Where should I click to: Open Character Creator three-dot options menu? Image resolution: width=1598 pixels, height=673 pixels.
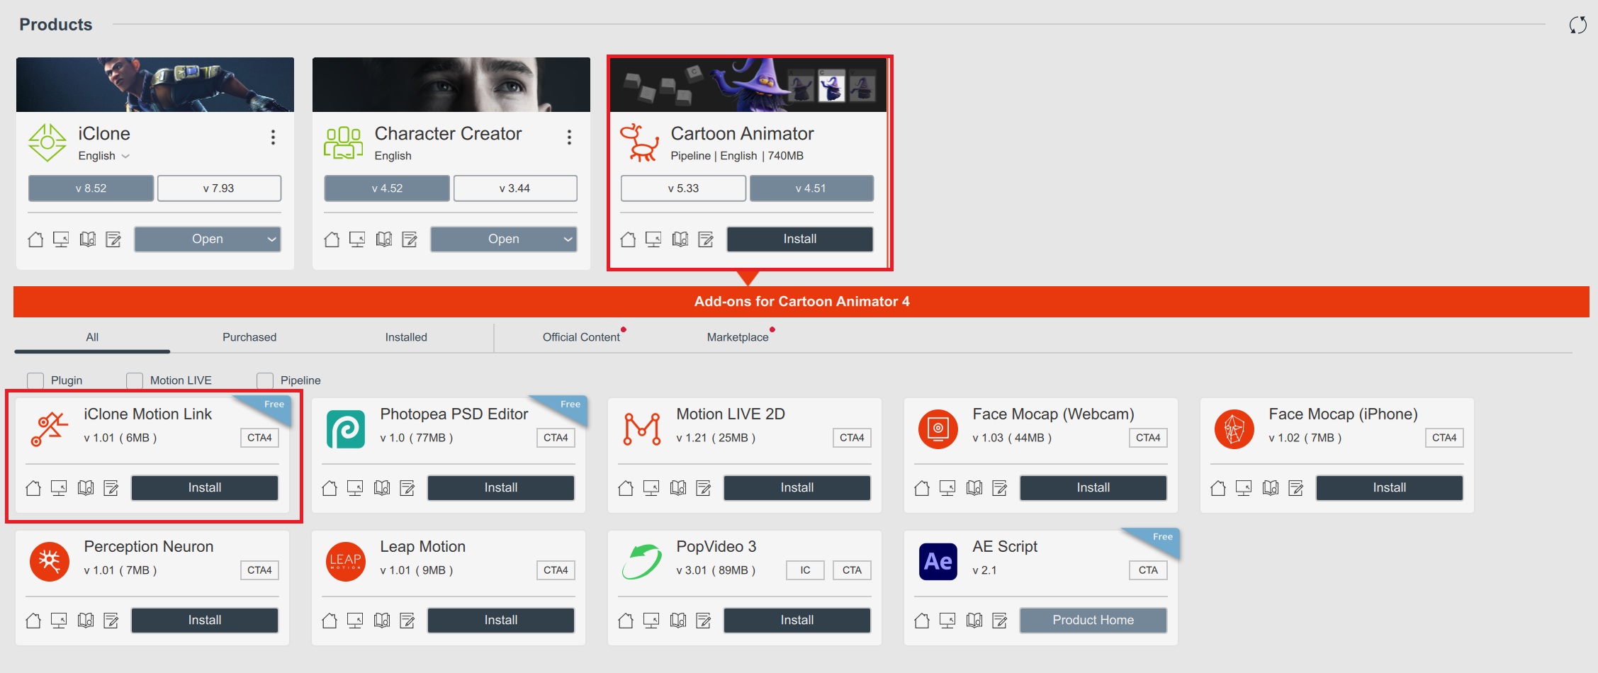(569, 137)
